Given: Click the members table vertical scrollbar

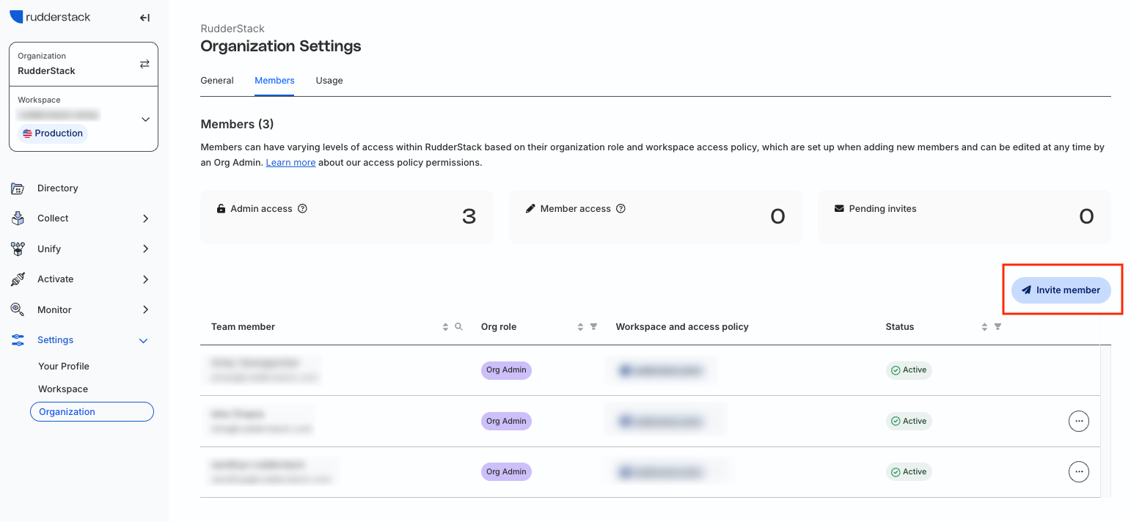Looking at the screenshot, I should 1105,422.
